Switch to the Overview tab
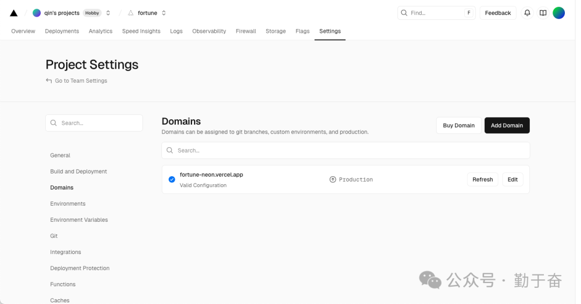581x304 pixels. coord(23,31)
